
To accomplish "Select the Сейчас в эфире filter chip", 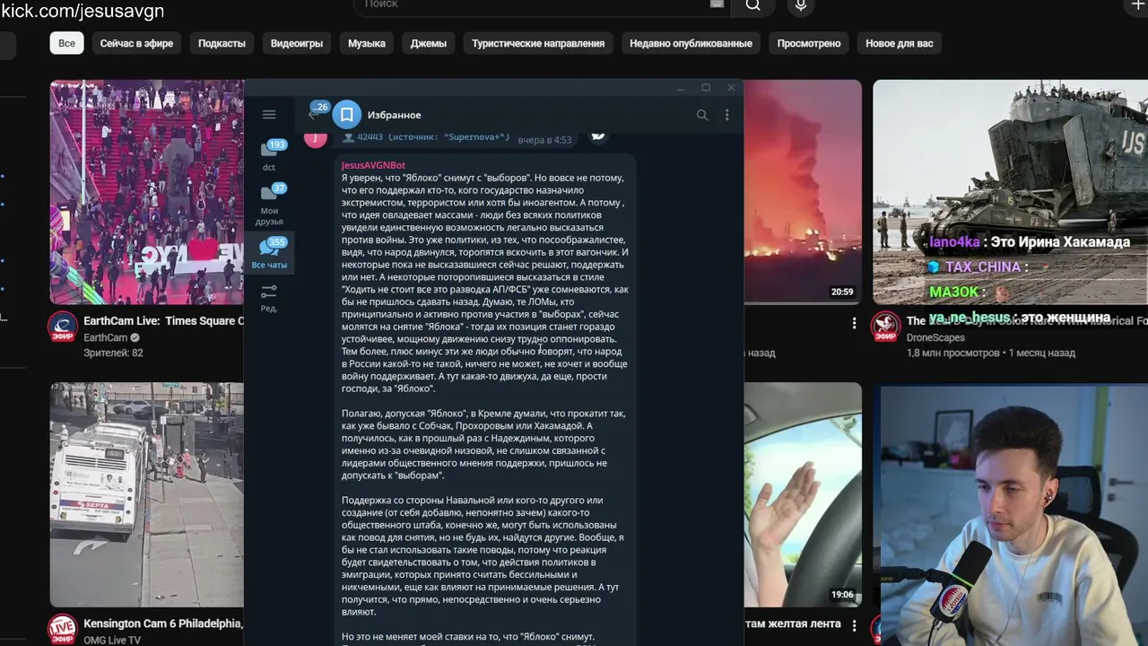I will point(136,43).
